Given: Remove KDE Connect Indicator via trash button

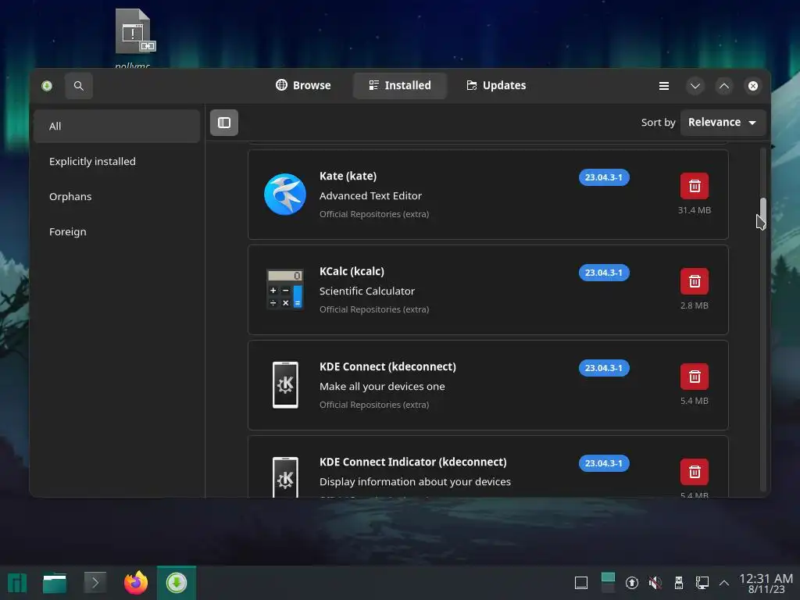Looking at the screenshot, I should 694,472.
